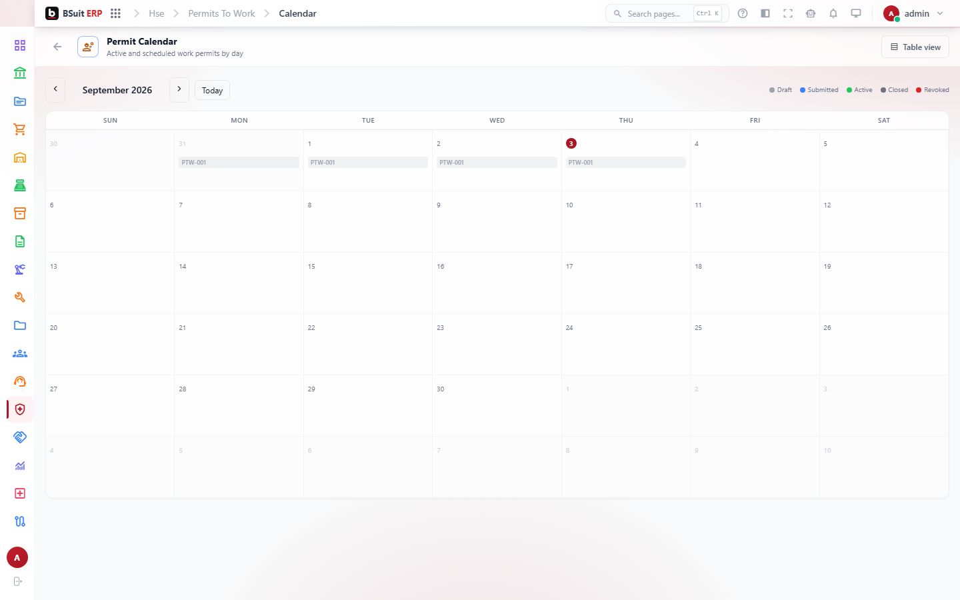
Task: Open PTW-001 permit on Tuesday the 1st
Action: (x=368, y=163)
